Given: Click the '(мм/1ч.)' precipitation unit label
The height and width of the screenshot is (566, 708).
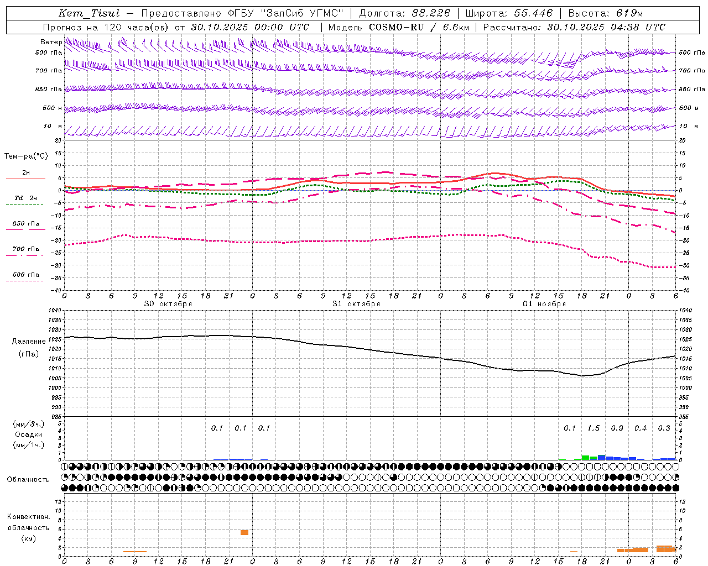Looking at the screenshot, I should (28, 445).
